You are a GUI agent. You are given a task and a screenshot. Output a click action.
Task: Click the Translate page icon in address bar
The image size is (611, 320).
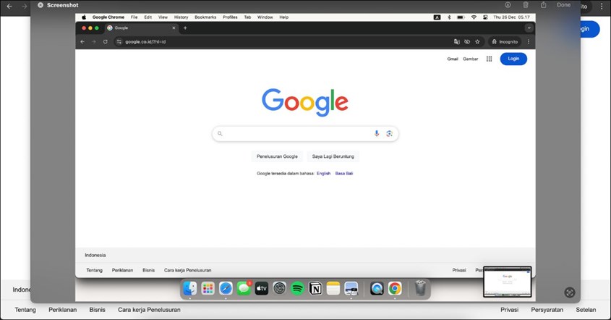click(x=457, y=42)
